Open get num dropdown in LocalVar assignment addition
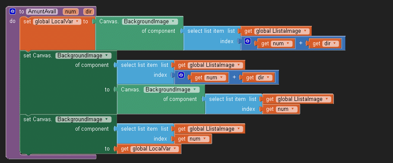 click(x=282, y=44)
